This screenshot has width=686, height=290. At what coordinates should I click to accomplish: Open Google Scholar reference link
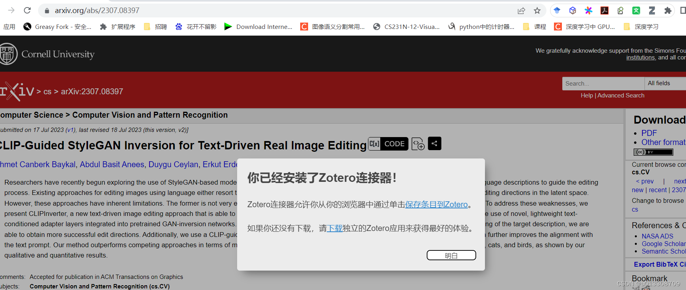coord(664,244)
